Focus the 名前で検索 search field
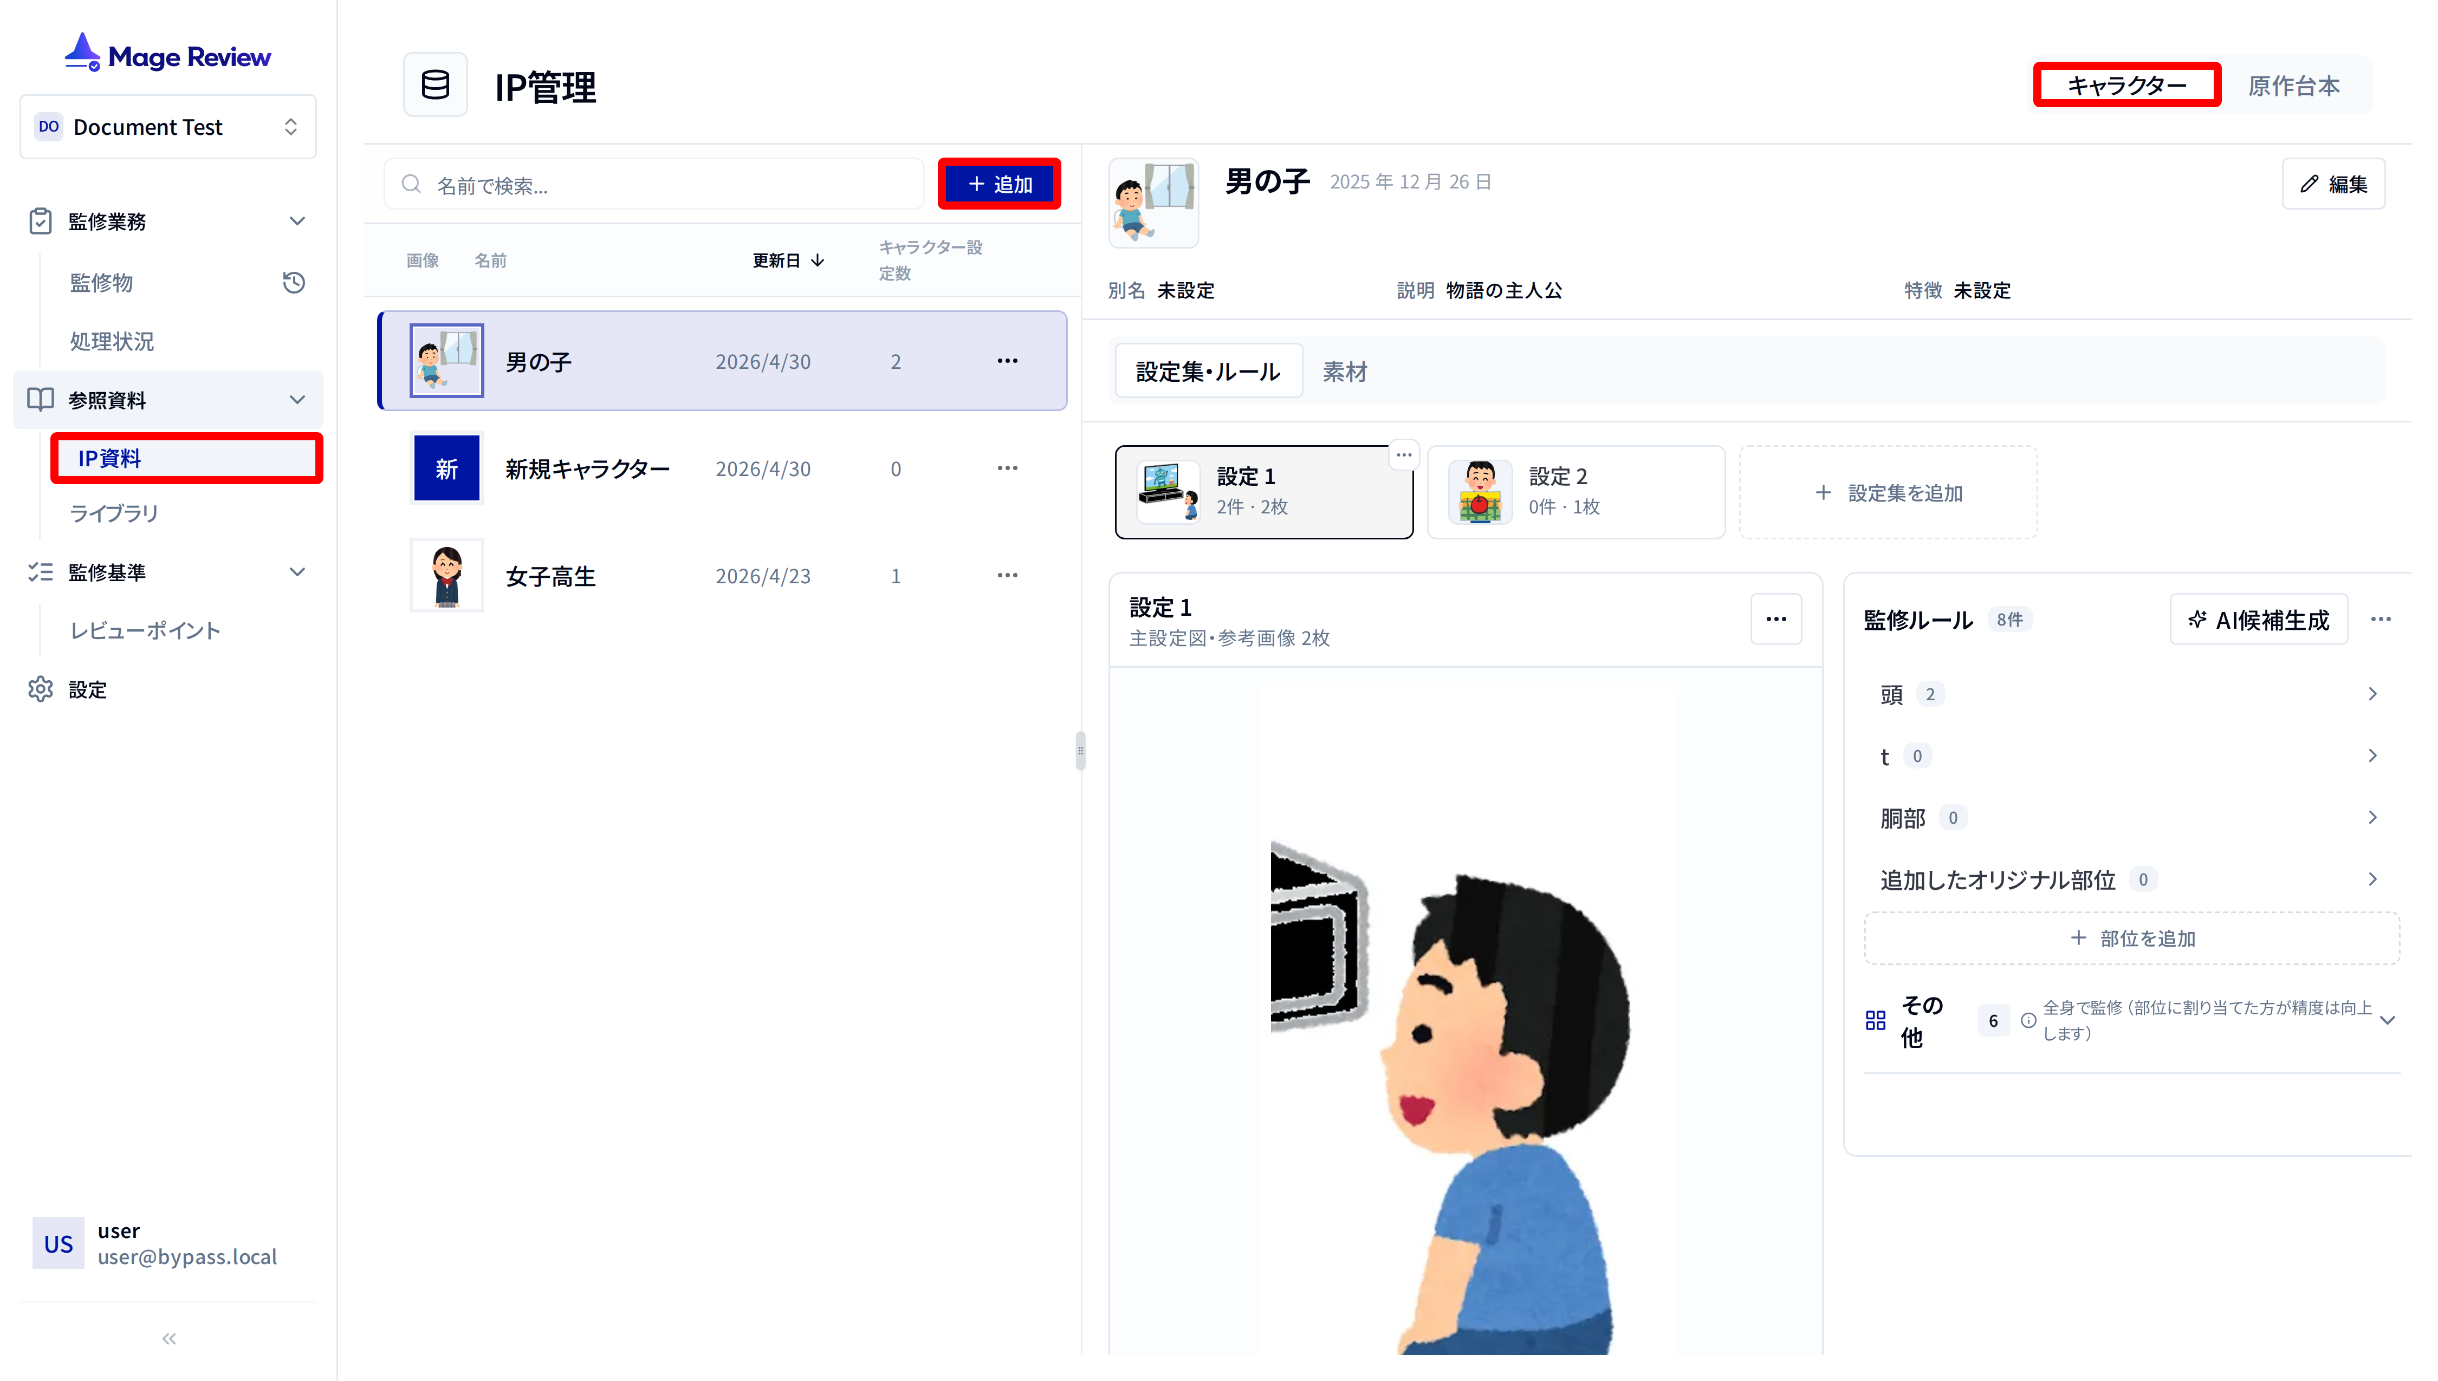Image resolution: width=2438 pixels, height=1381 pixels. click(x=653, y=184)
